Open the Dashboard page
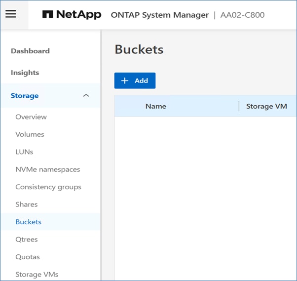 30,51
